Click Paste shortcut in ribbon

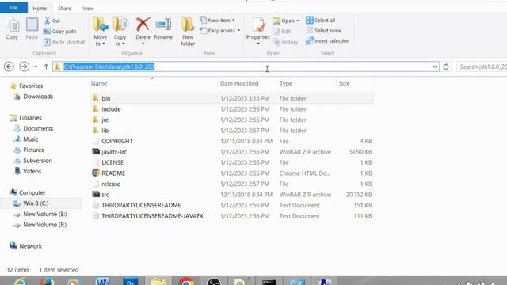(64, 42)
